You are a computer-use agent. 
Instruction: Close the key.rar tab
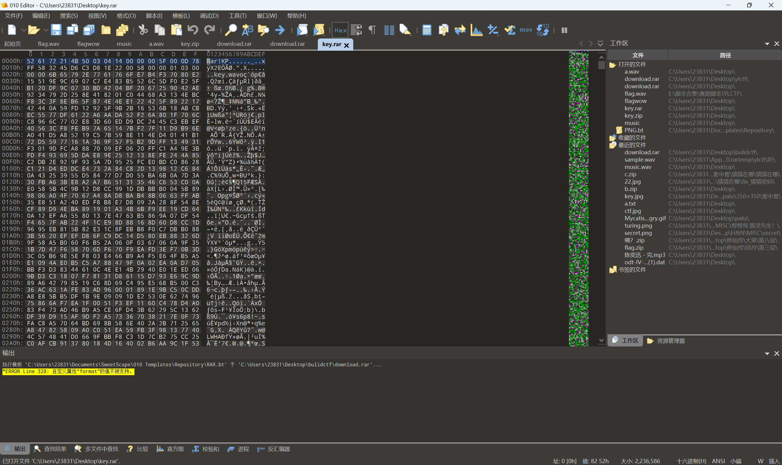coord(346,45)
